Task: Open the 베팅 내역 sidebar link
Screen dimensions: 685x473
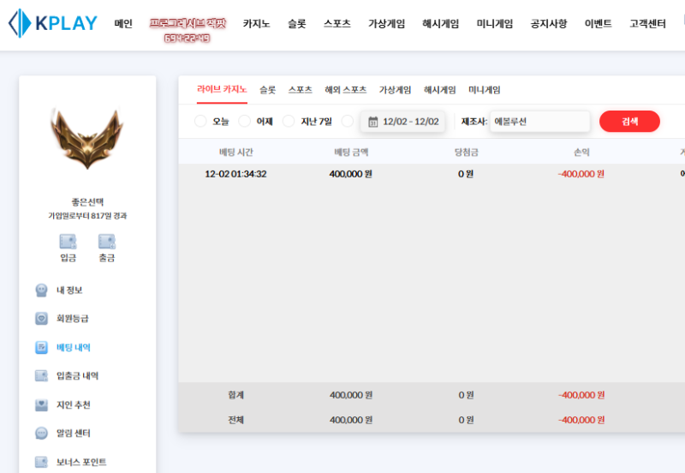Action: tap(74, 348)
